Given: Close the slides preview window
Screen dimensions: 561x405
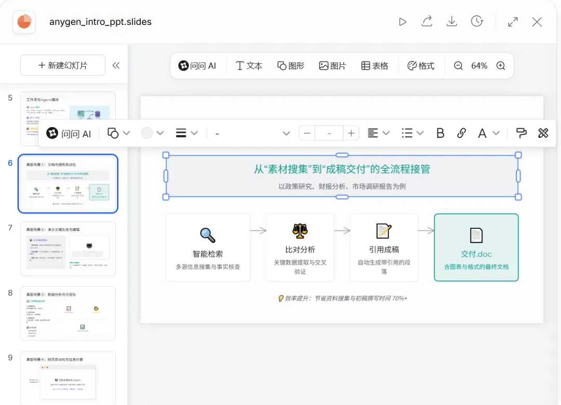Looking at the screenshot, I should pos(537,22).
